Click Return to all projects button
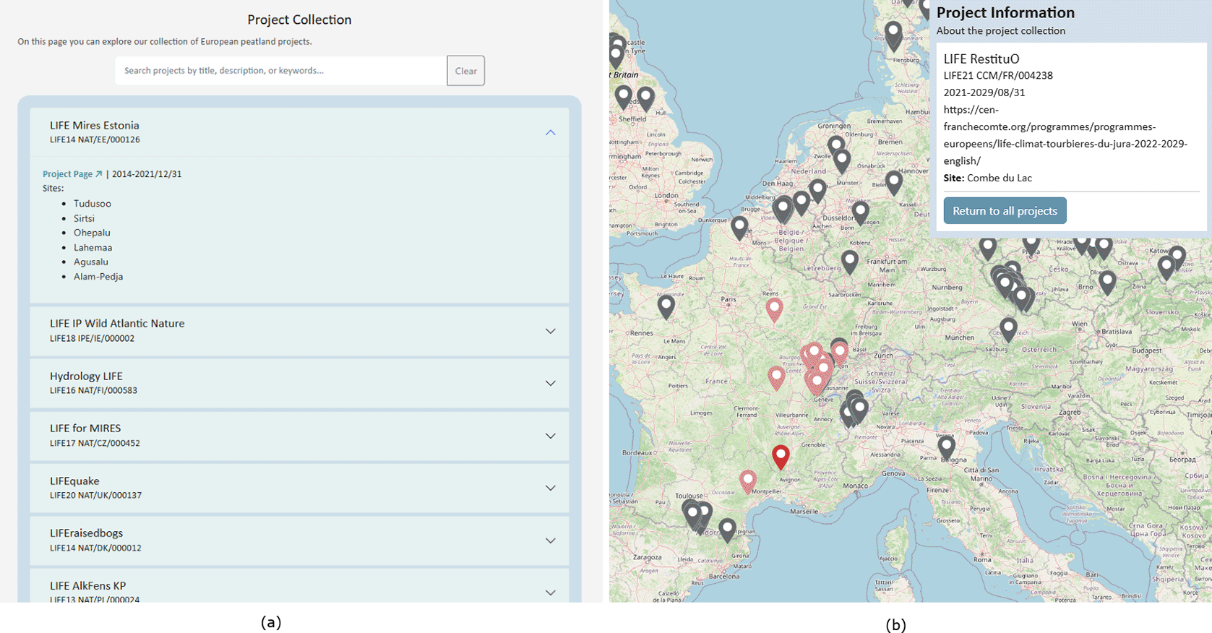This screenshot has height=633, width=1212. [x=1005, y=210]
